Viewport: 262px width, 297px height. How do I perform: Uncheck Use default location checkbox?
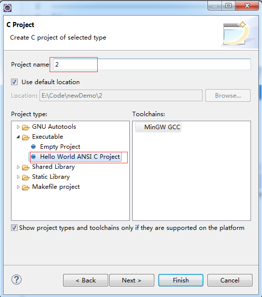(14, 82)
